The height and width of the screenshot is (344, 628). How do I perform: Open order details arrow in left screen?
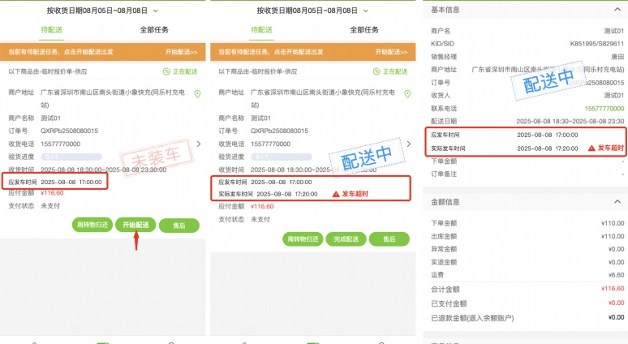[199, 144]
